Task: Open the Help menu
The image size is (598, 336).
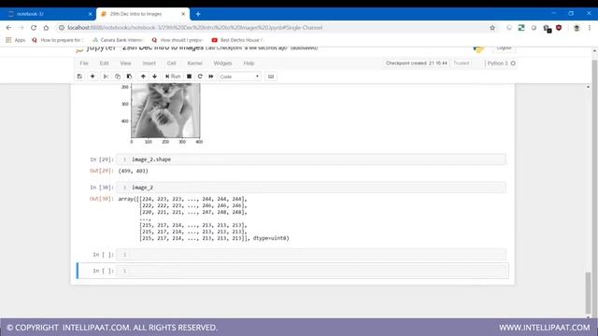Action: [249, 63]
